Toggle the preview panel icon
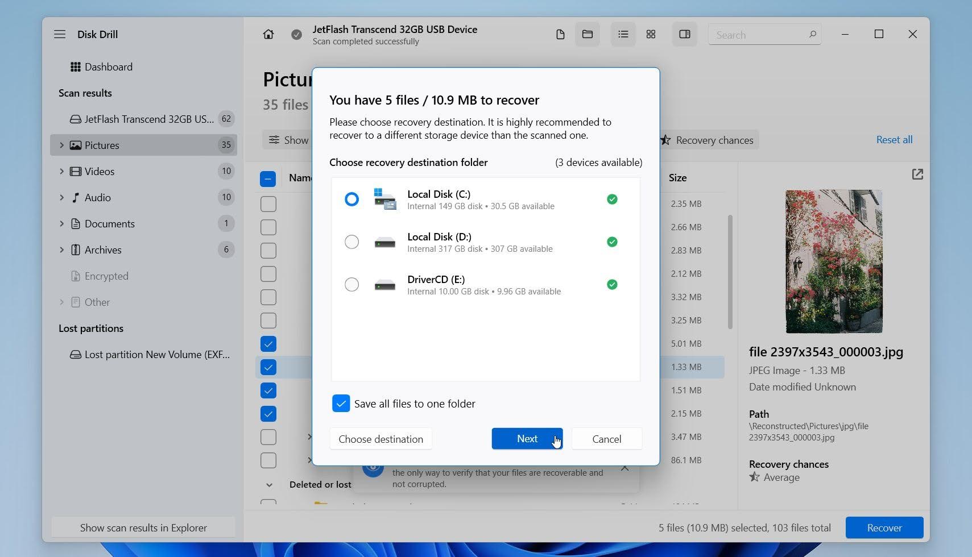 coord(685,35)
